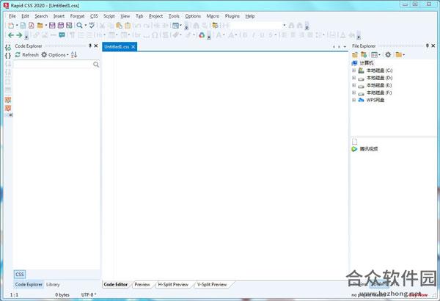Viewport: 440px width, 301px height.
Task: Navigate back with the green left arrow
Action: click(x=11, y=35)
